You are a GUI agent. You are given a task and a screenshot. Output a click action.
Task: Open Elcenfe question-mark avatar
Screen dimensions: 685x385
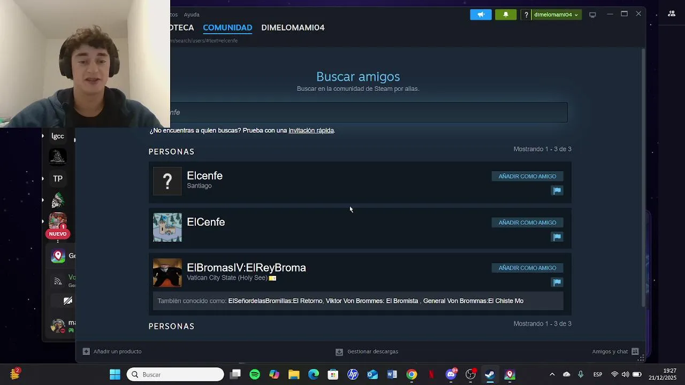(168, 181)
